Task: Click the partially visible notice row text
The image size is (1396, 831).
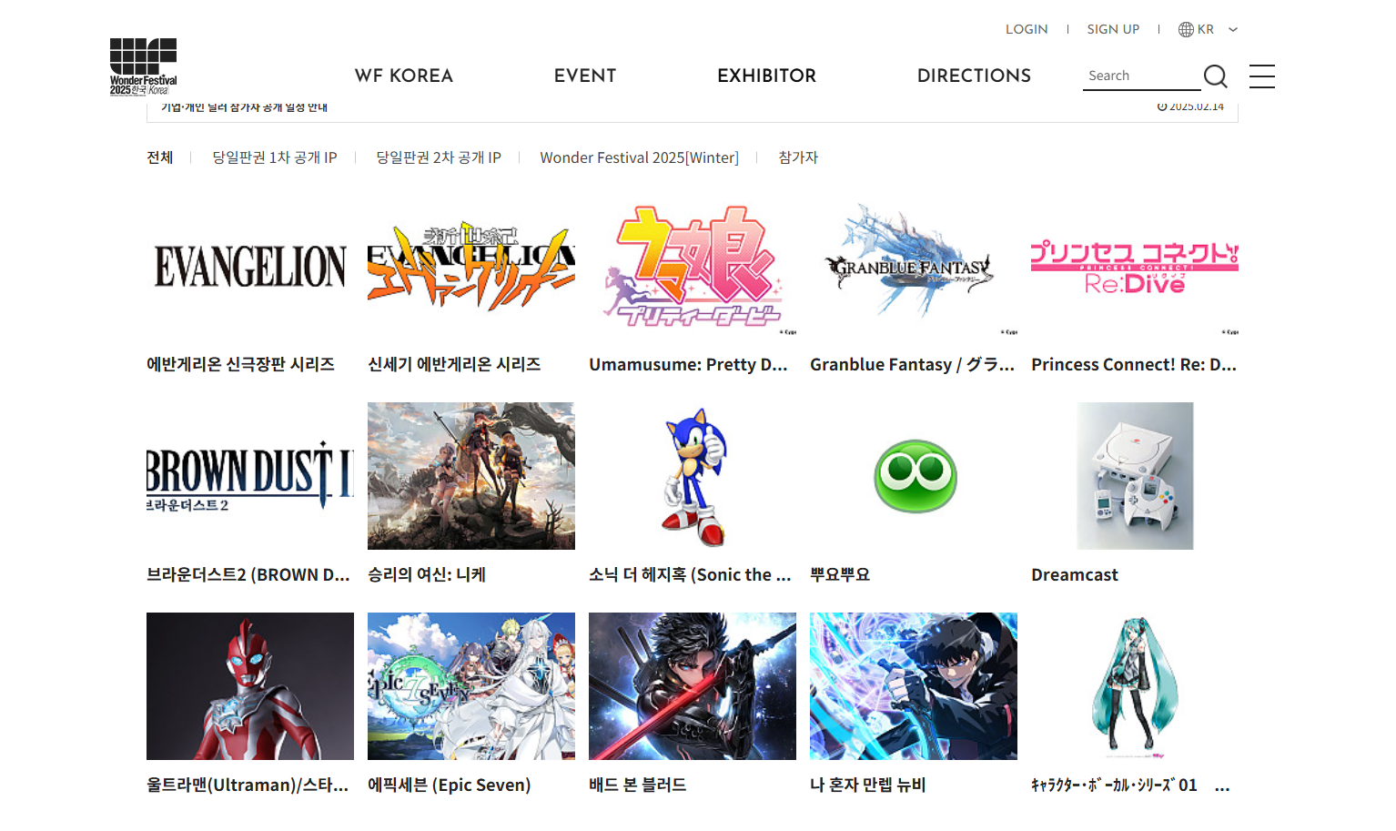Action: pos(244,106)
